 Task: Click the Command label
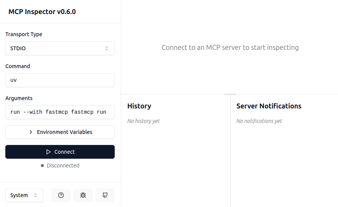point(18,66)
